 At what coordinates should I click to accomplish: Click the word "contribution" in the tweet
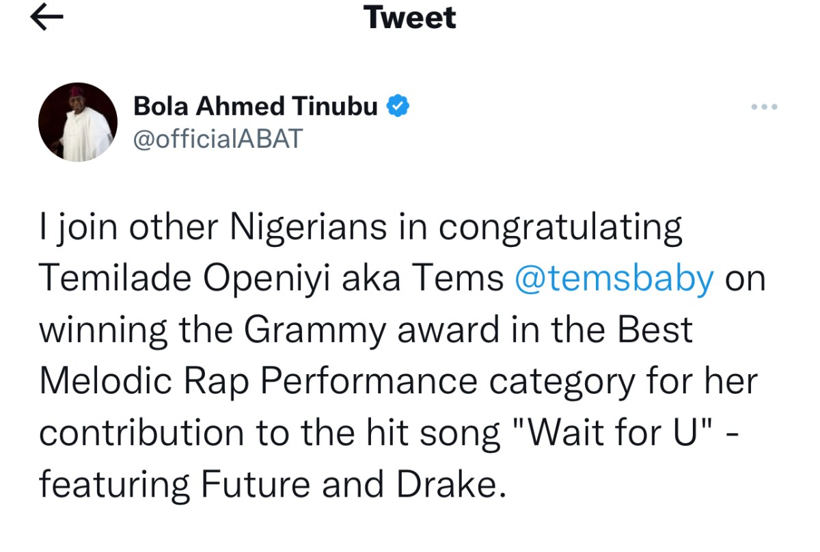click(x=141, y=434)
